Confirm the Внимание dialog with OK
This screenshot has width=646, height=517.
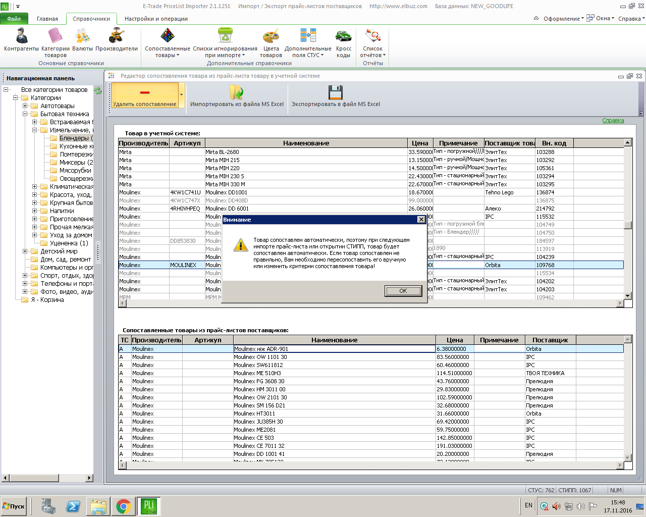tap(403, 291)
